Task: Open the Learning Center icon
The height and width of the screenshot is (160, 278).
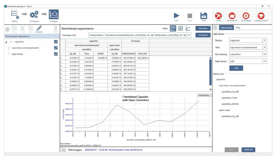Action: tap(261, 16)
